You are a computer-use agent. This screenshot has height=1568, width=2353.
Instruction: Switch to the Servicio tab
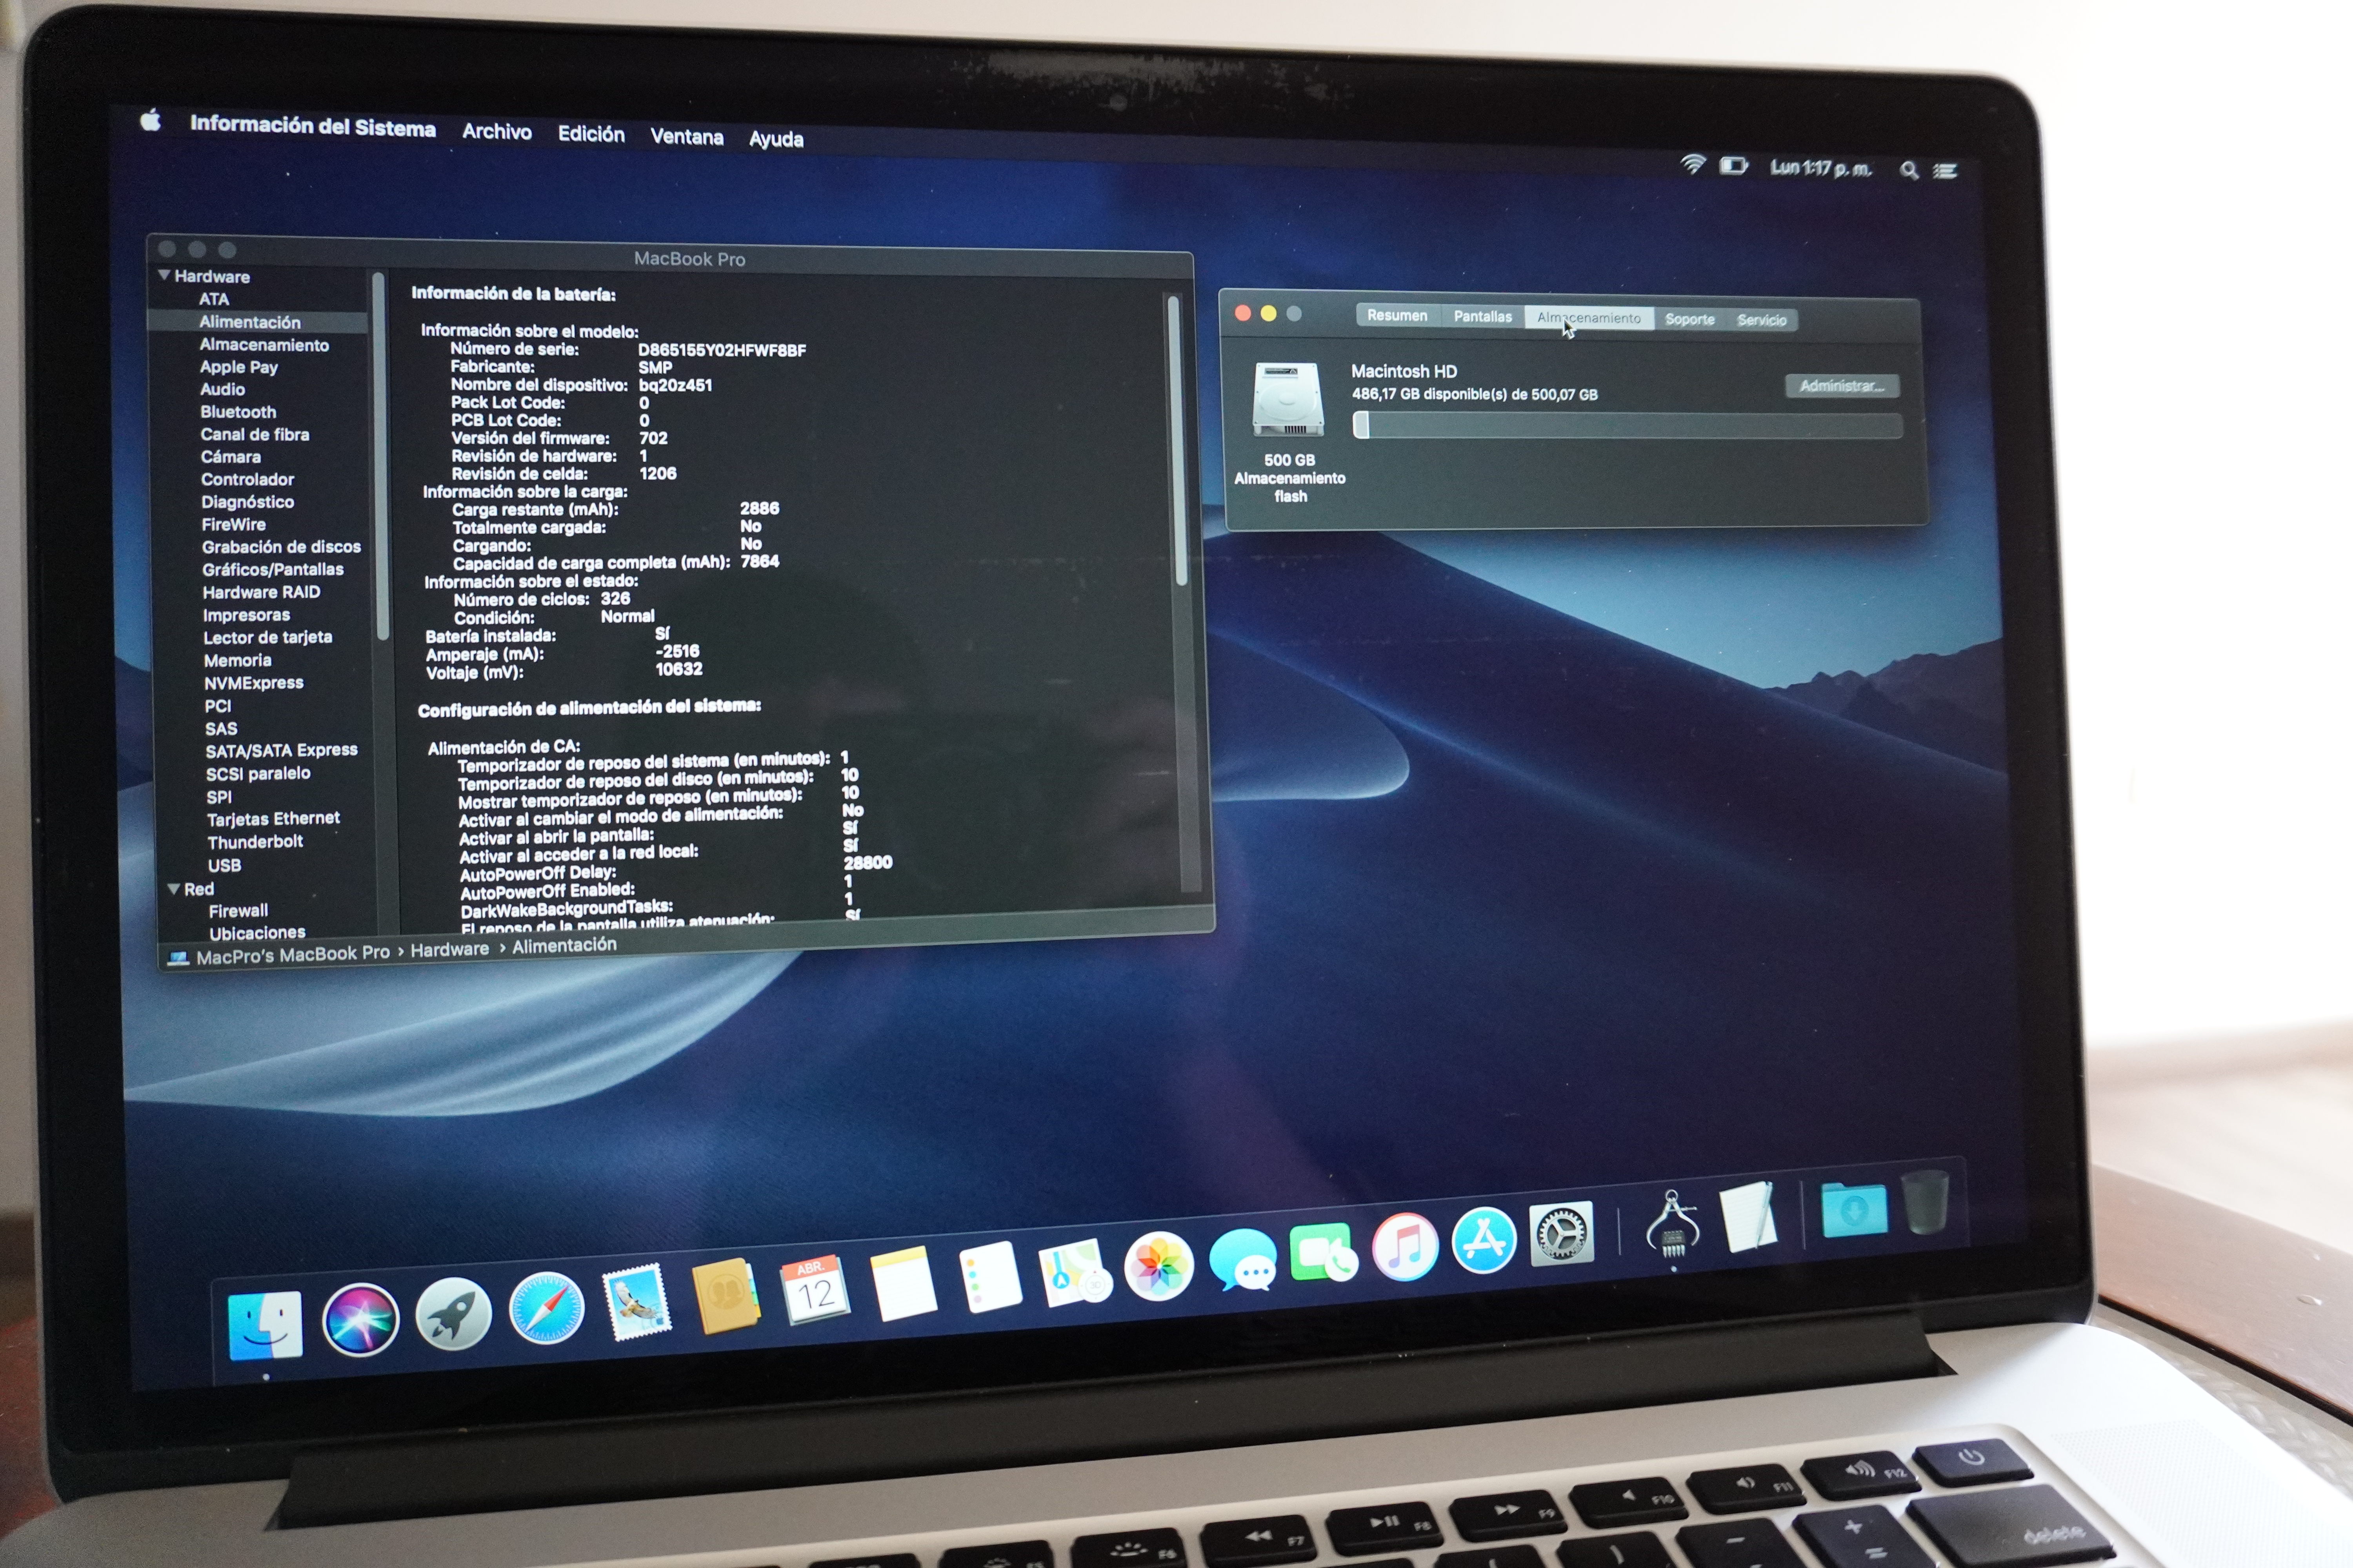point(1762,320)
